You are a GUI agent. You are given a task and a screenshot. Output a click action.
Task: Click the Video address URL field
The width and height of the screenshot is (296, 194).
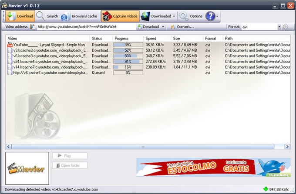tap(86, 27)
